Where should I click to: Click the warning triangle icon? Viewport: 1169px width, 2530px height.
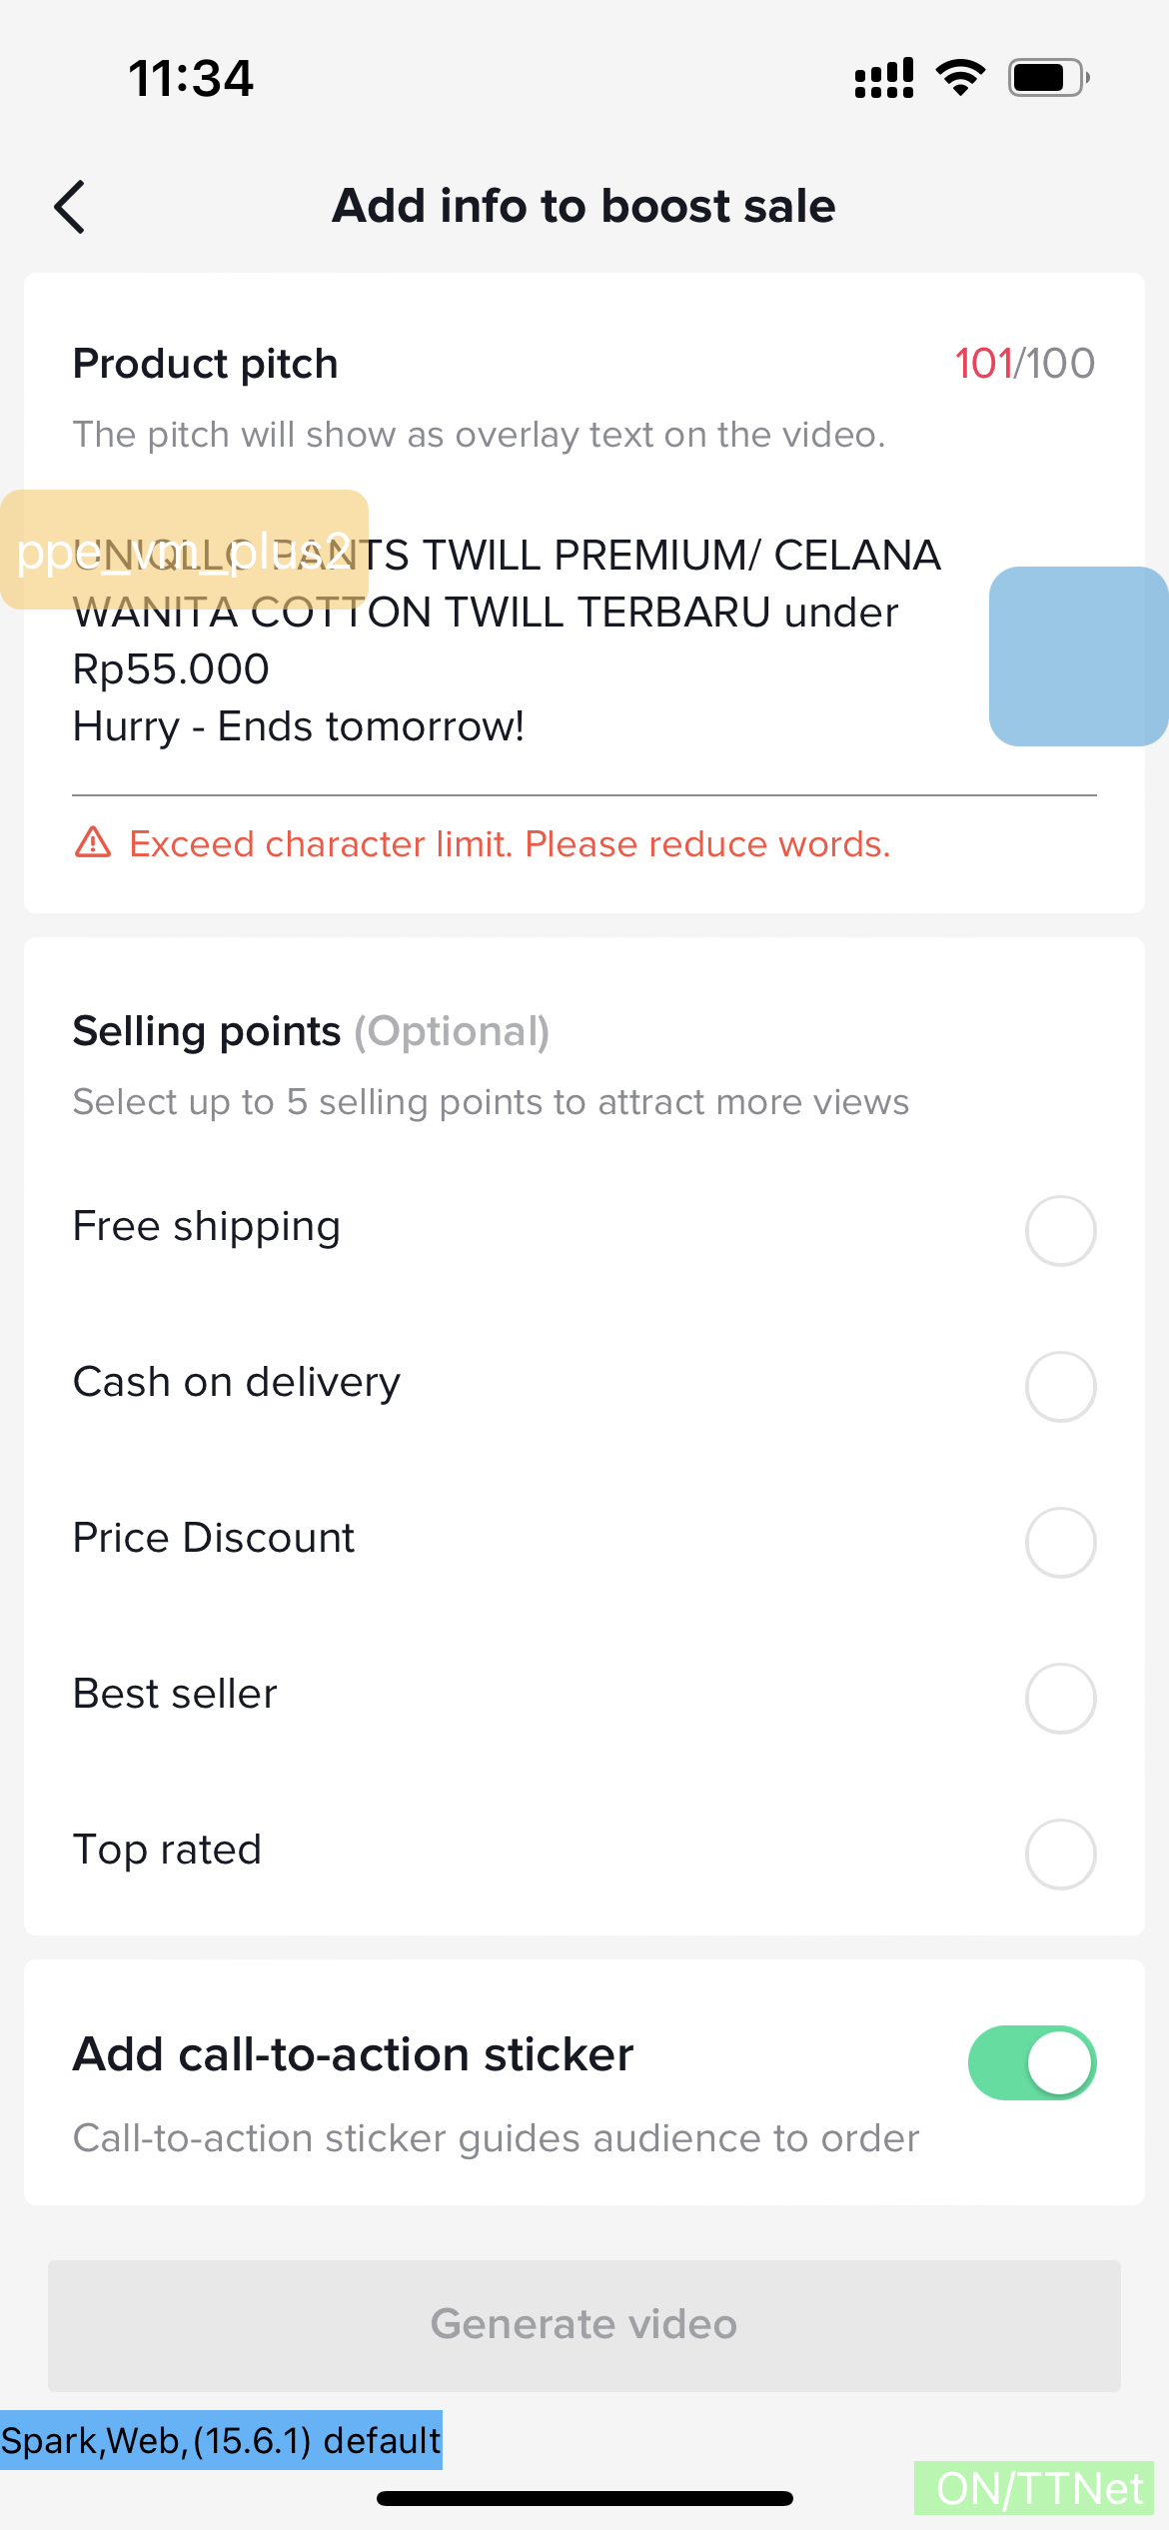93,843
